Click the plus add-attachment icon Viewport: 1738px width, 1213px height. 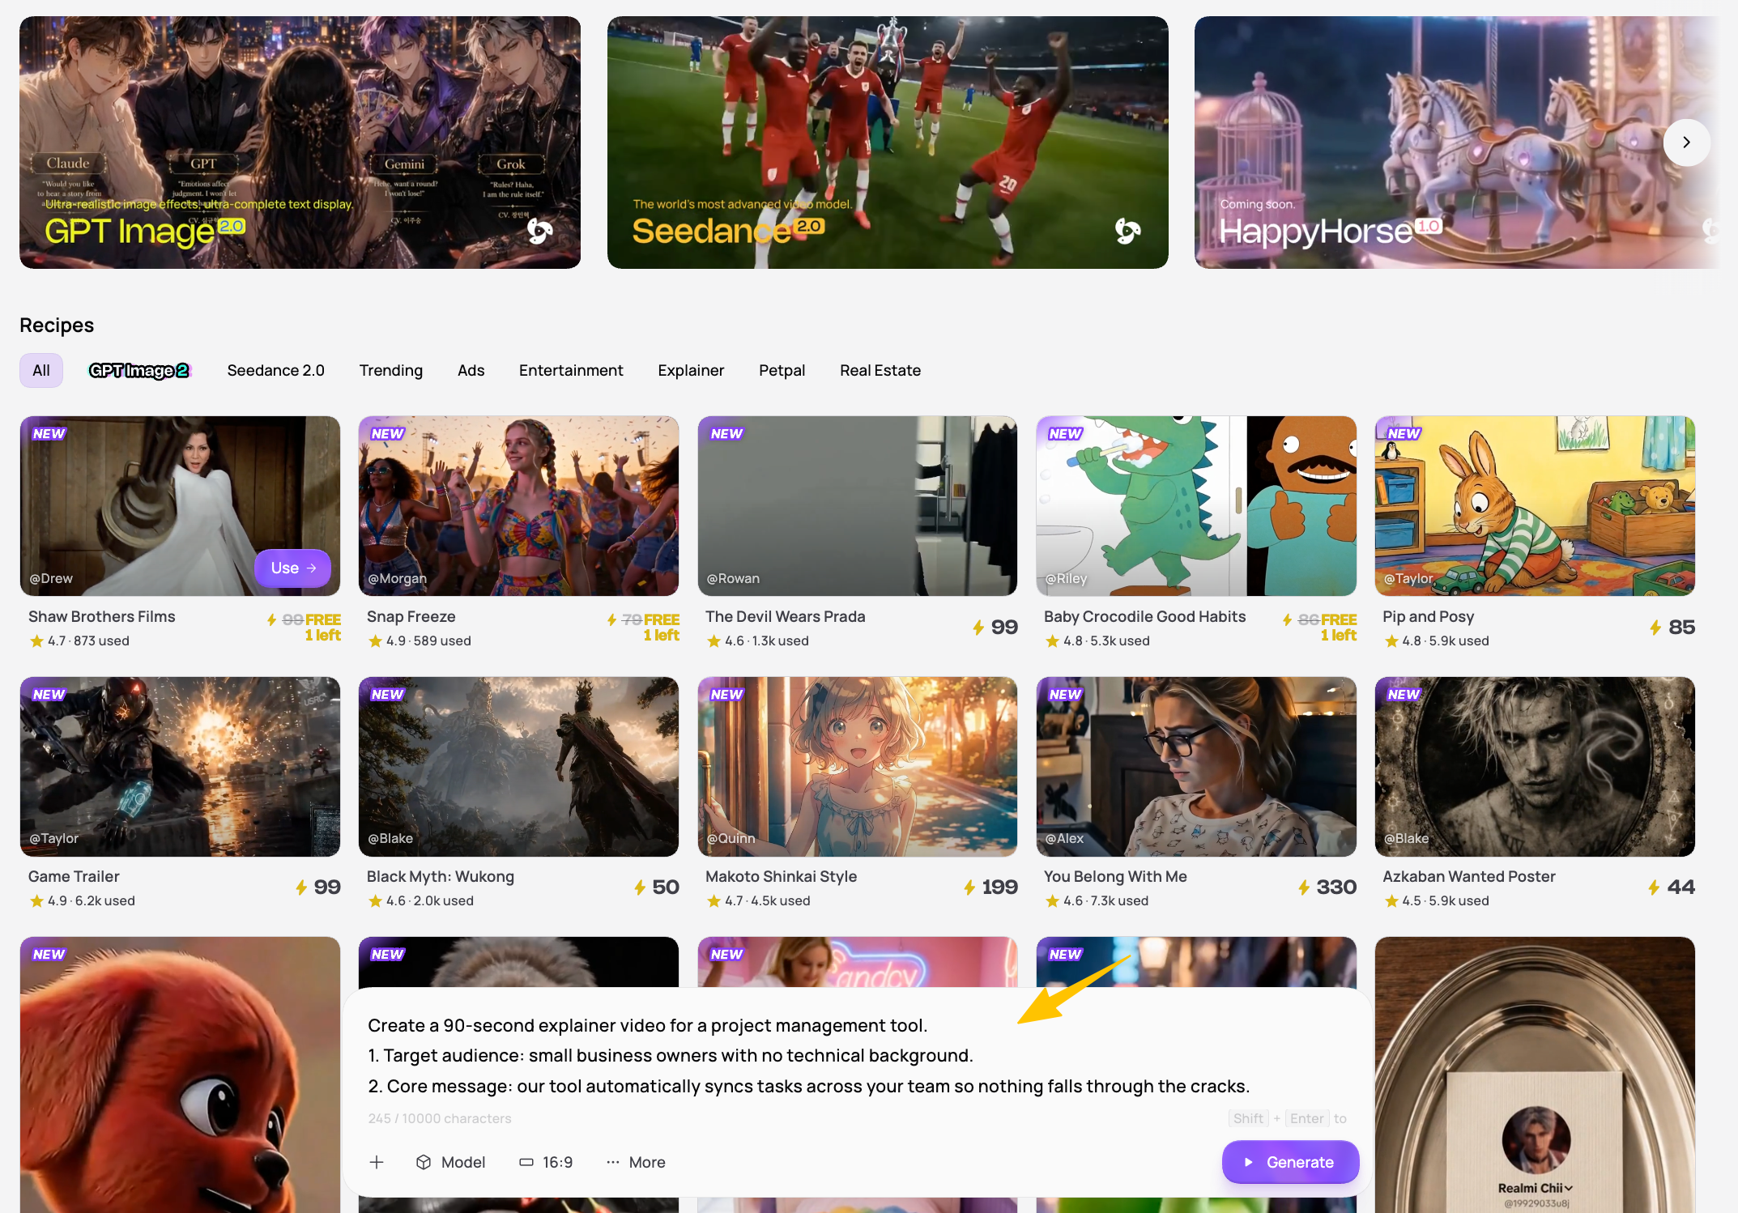coord(377,1162)
